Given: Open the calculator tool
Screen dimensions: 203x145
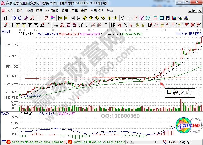Looking at the screenshot, I should pyautogui.click(x=162, y=18).
